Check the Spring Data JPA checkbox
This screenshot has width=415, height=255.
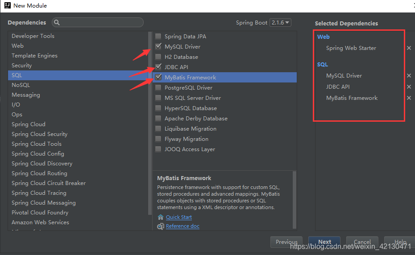point(158,36)
